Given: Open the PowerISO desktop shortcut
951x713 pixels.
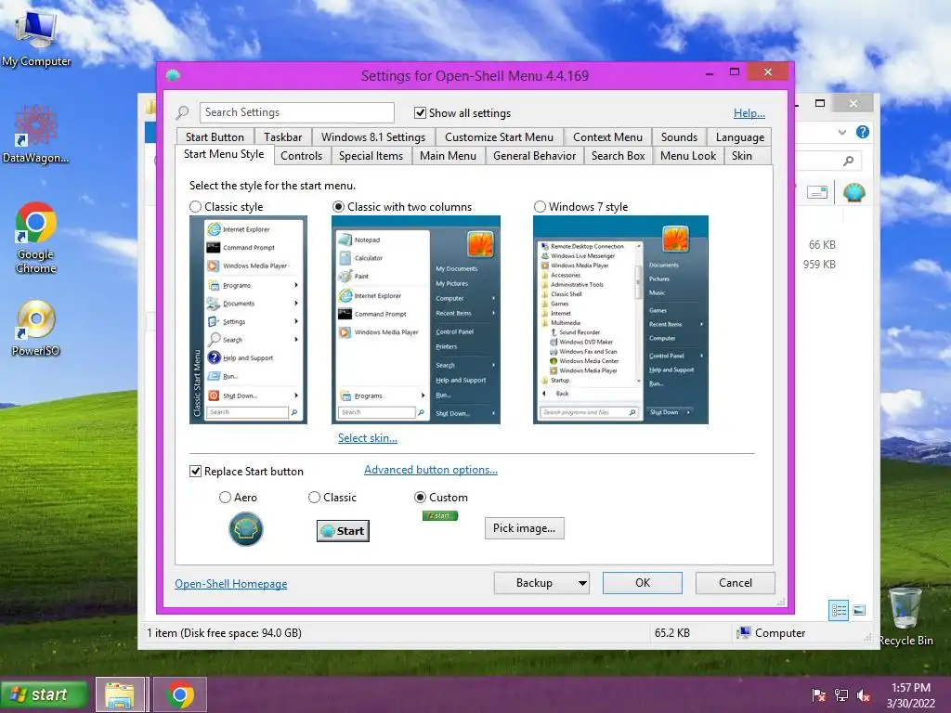Looking at the screenshot, I should [36, 328].
